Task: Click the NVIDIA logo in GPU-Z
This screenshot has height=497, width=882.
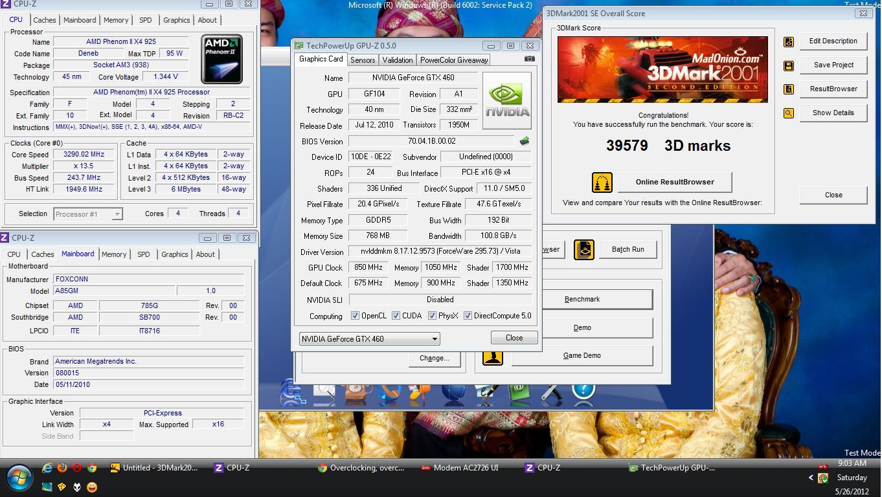Action: [506, 100]
